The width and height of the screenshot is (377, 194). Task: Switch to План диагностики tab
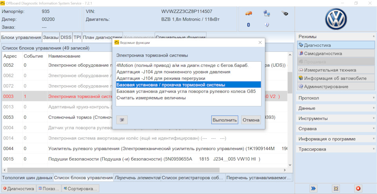point(102,37)
